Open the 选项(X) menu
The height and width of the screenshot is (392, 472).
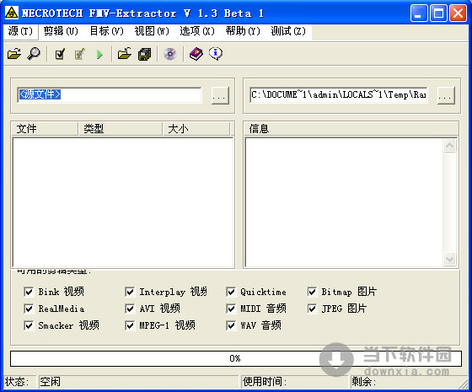point(197,31)
